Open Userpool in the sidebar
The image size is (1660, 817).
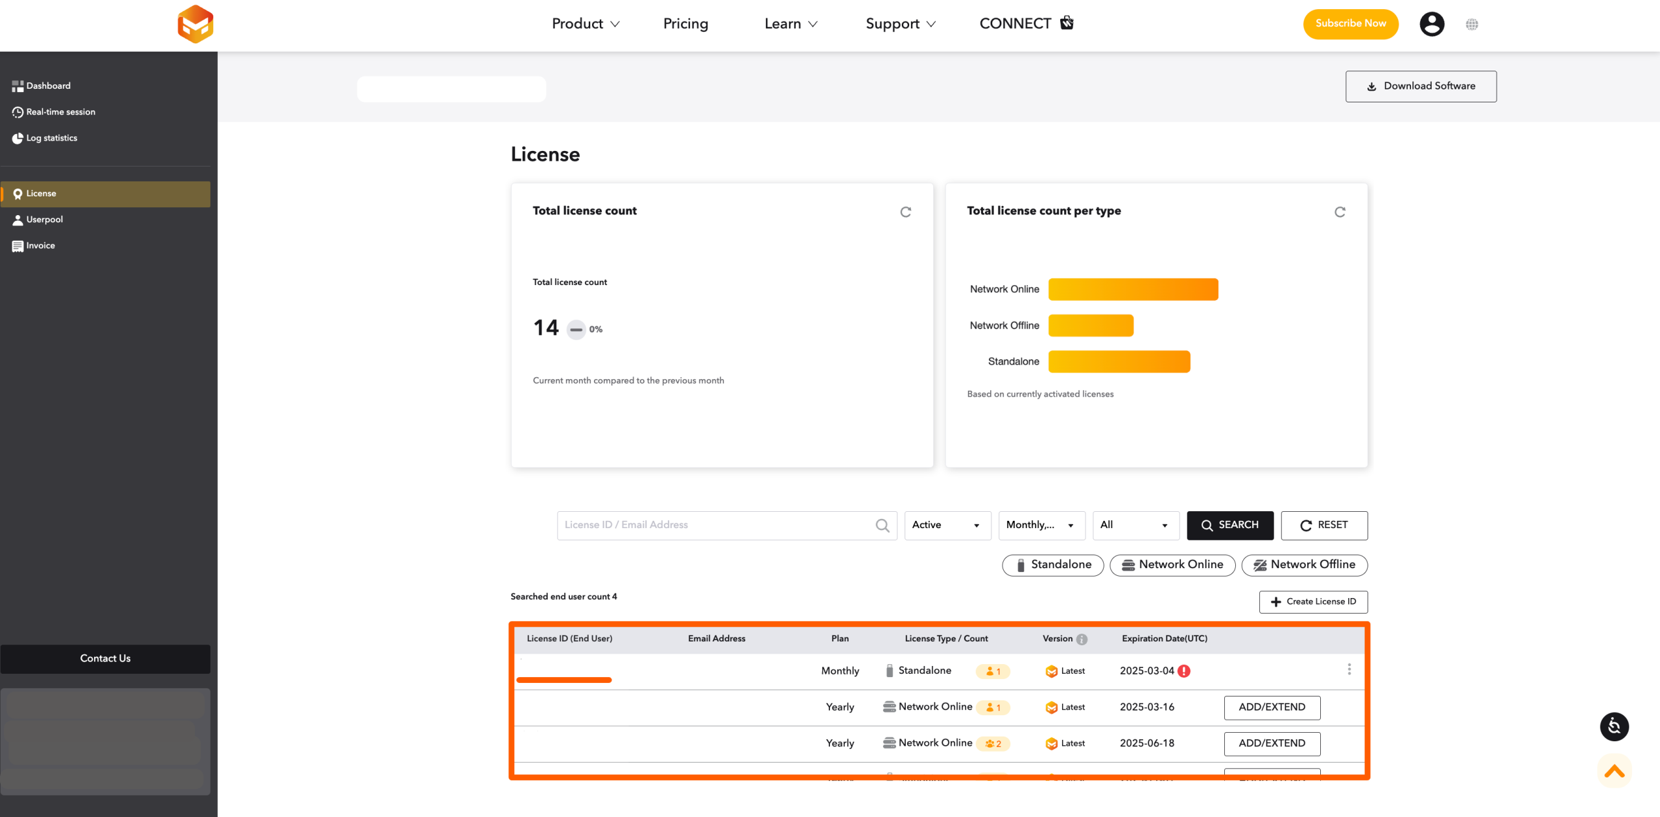(x=44, y=220)
